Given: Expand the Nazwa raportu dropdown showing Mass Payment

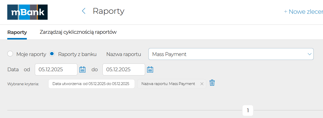Looking at the screenshot, I should click(231, 54).
